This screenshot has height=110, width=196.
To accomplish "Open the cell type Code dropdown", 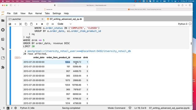I will tap(65, 24).
